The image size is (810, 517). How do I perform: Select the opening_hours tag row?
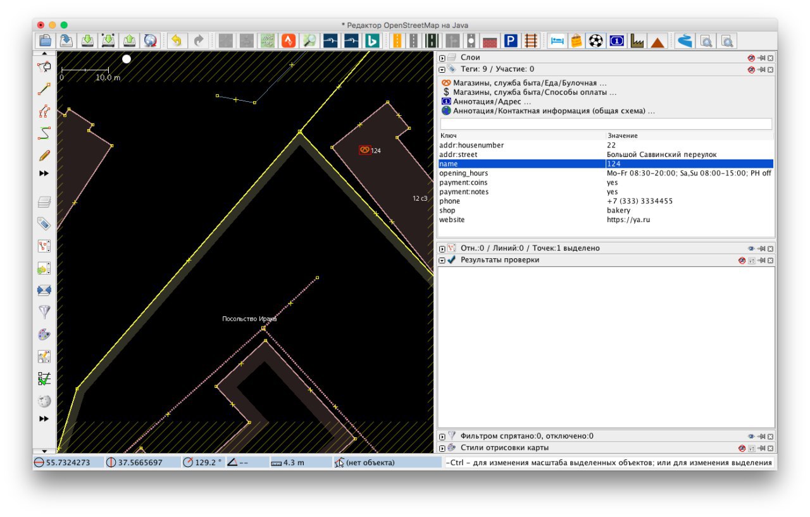(606, 173)
